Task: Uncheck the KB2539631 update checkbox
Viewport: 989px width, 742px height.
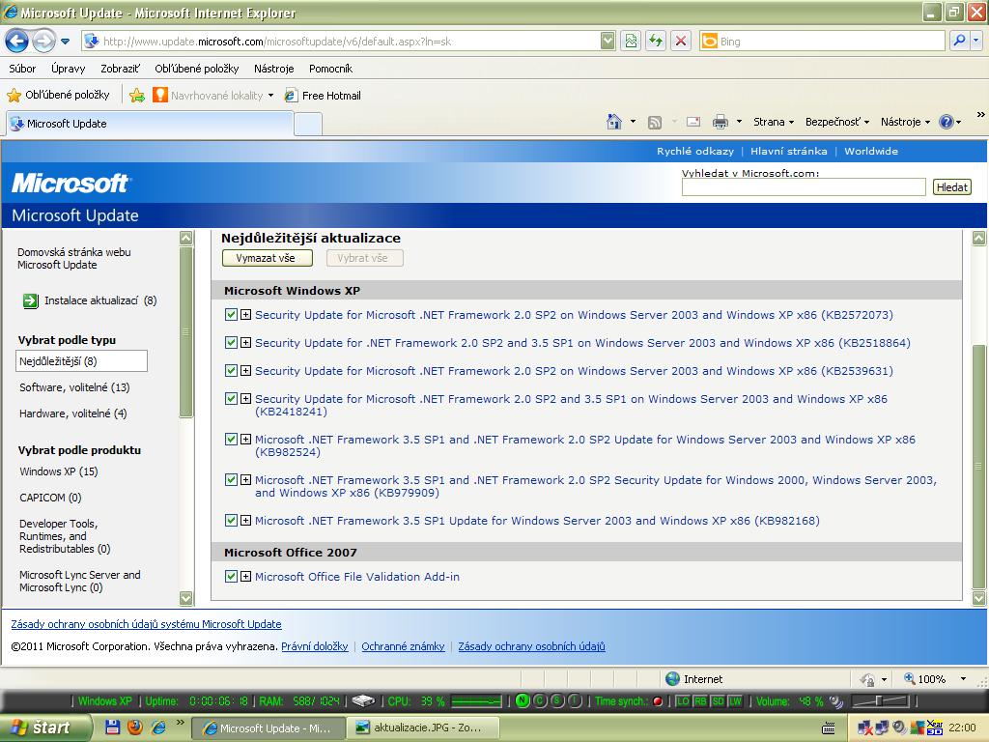Action: click(231, 370)
